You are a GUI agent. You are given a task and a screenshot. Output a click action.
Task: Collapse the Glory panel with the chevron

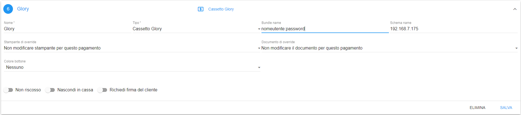[515, 9]
